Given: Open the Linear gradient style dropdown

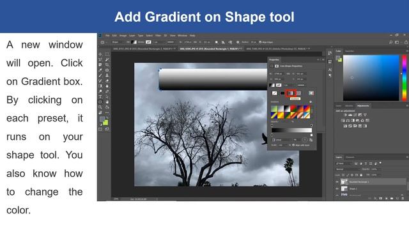Looking at the screenshot, I should coord(284,140).
